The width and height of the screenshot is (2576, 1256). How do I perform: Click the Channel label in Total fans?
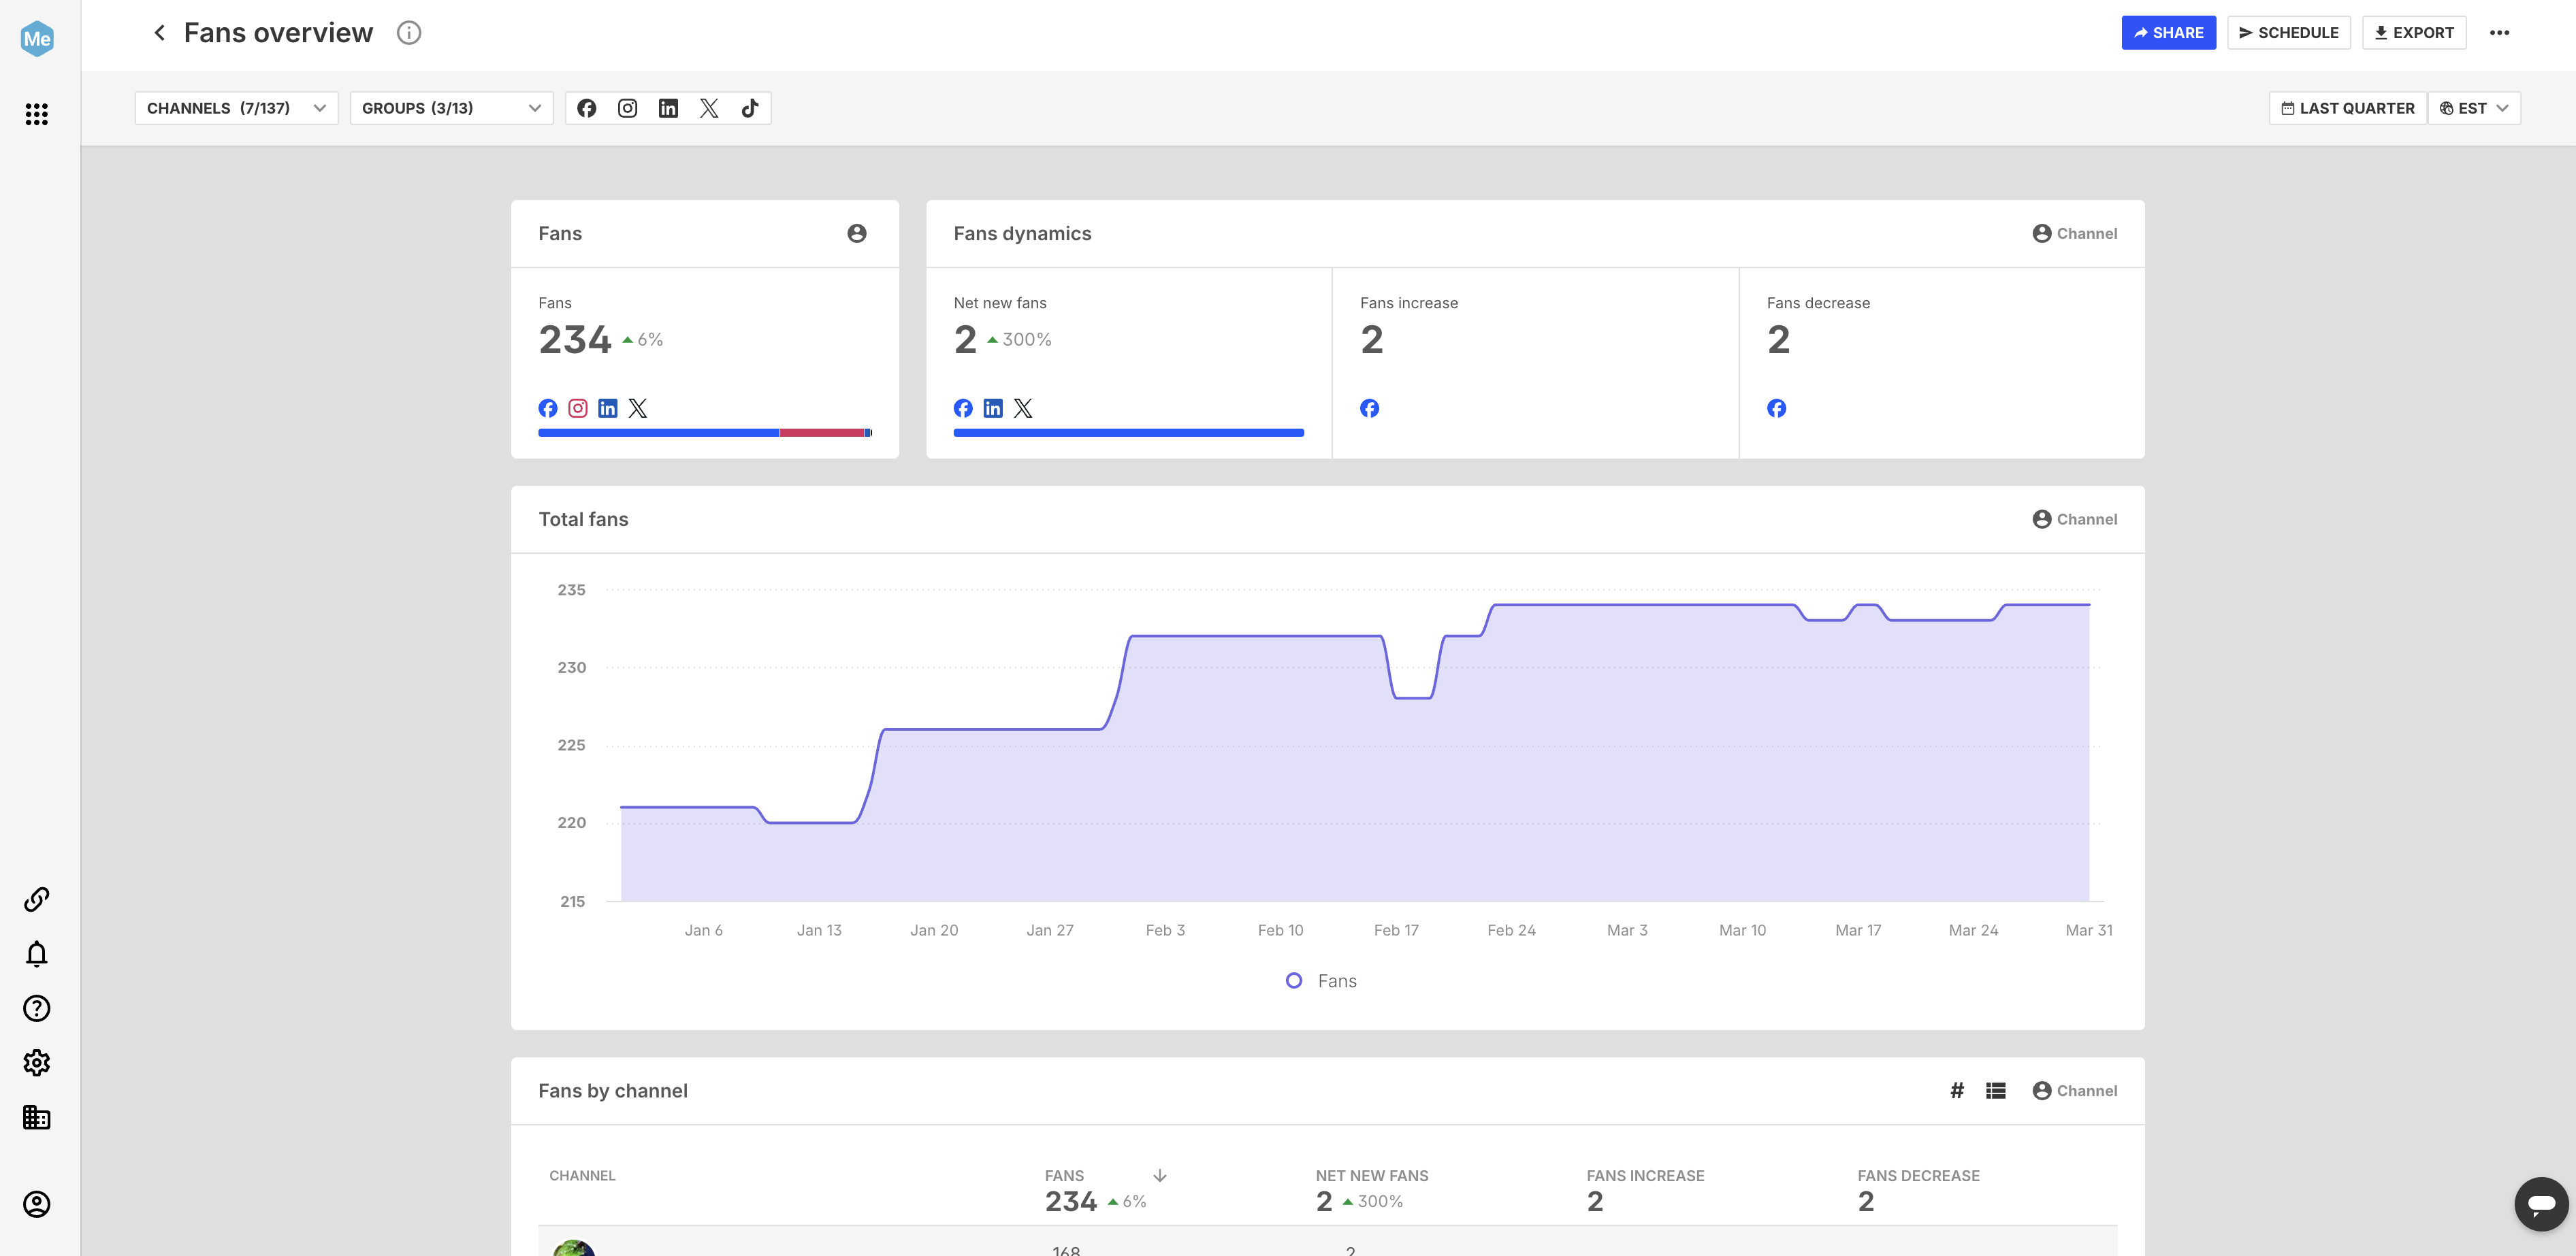(x=2075, y=520)
